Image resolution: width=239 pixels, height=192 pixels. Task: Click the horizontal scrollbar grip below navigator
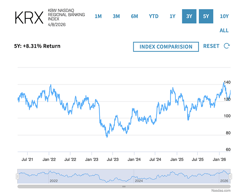(x=124, y=187)
